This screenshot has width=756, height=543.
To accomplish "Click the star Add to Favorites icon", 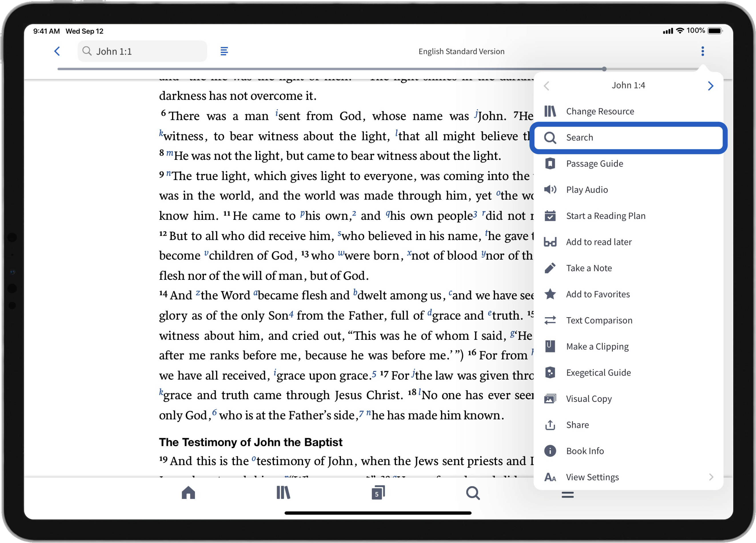I will pyautogui.click(x=550, y=294).
